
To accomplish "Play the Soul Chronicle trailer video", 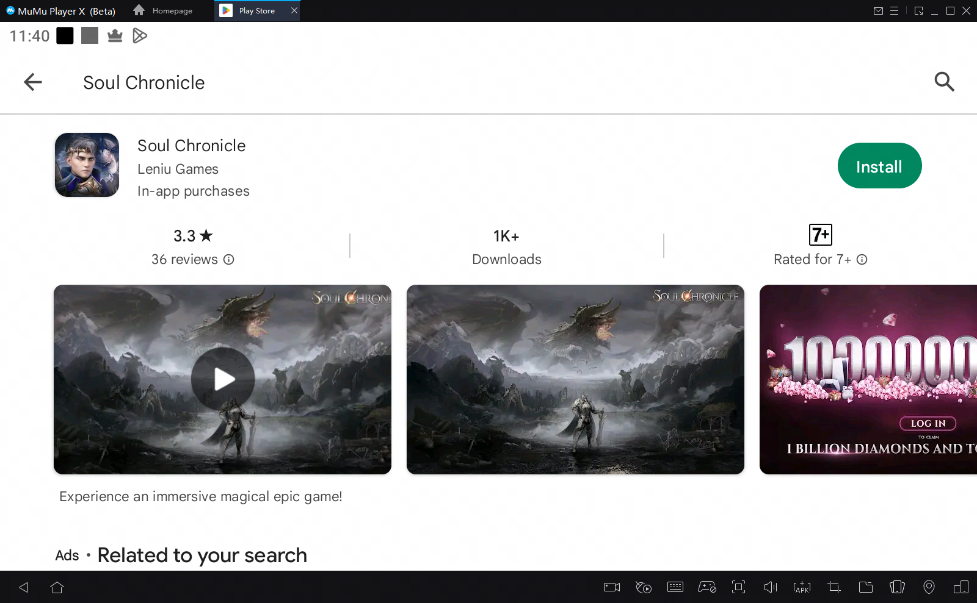I will (223, 379).
